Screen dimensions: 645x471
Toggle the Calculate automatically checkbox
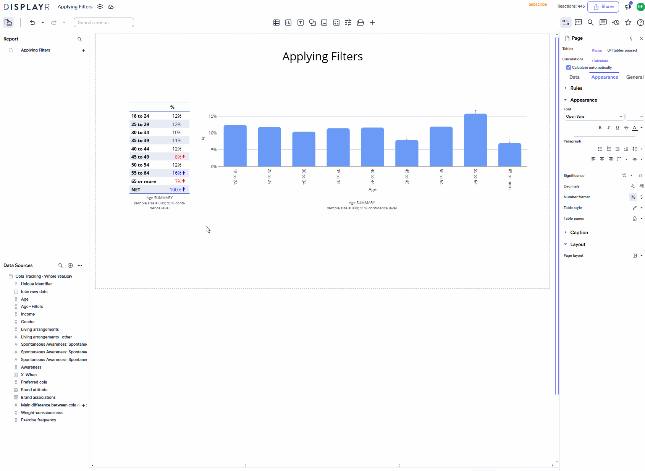tap(569, 68)
